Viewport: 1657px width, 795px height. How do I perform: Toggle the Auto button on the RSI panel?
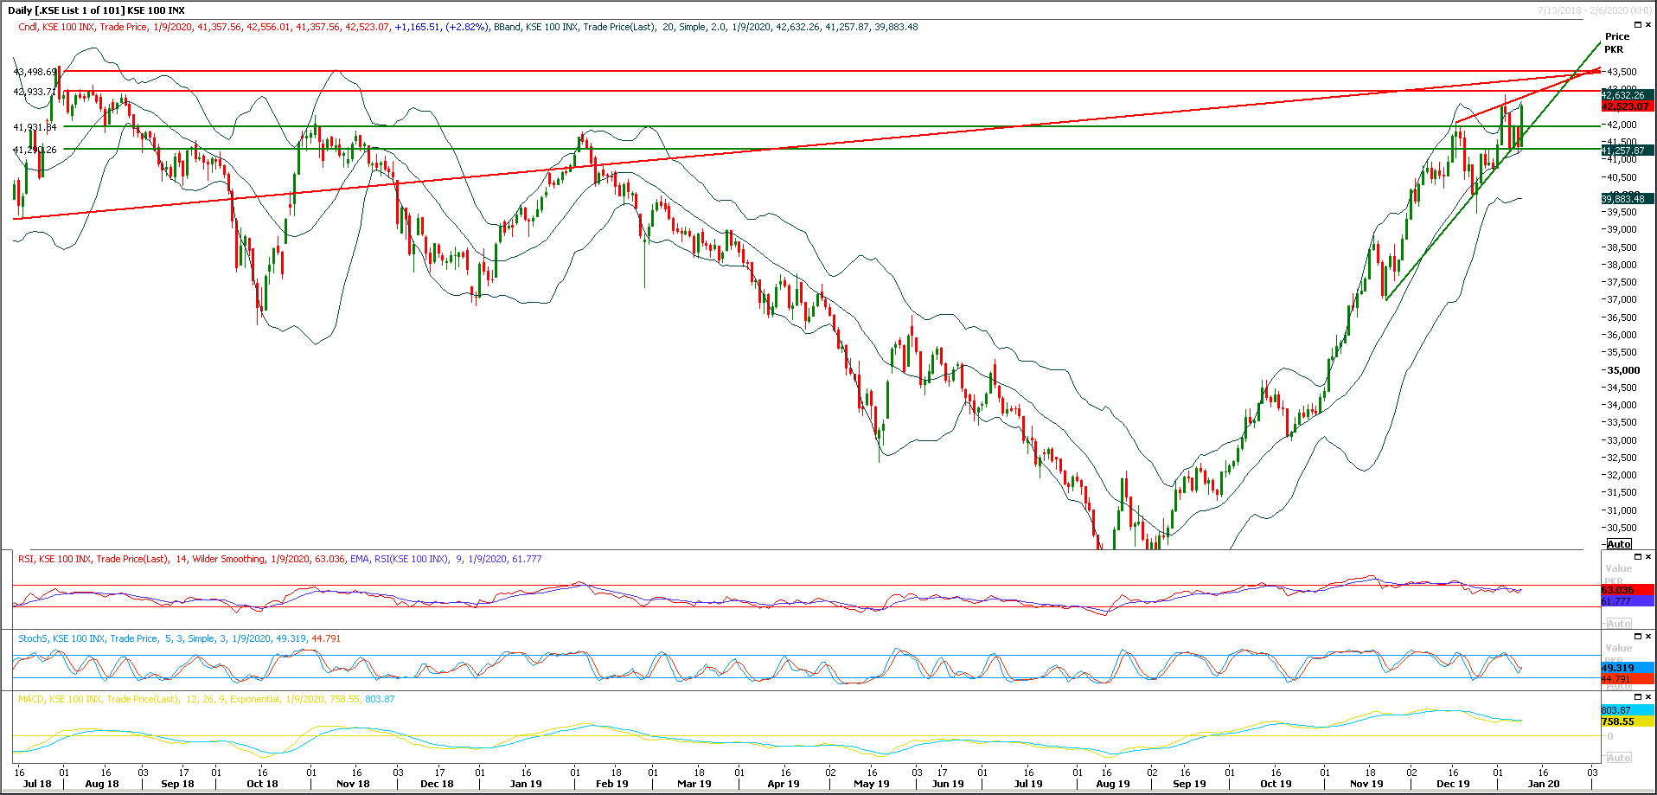point(1619,622)
